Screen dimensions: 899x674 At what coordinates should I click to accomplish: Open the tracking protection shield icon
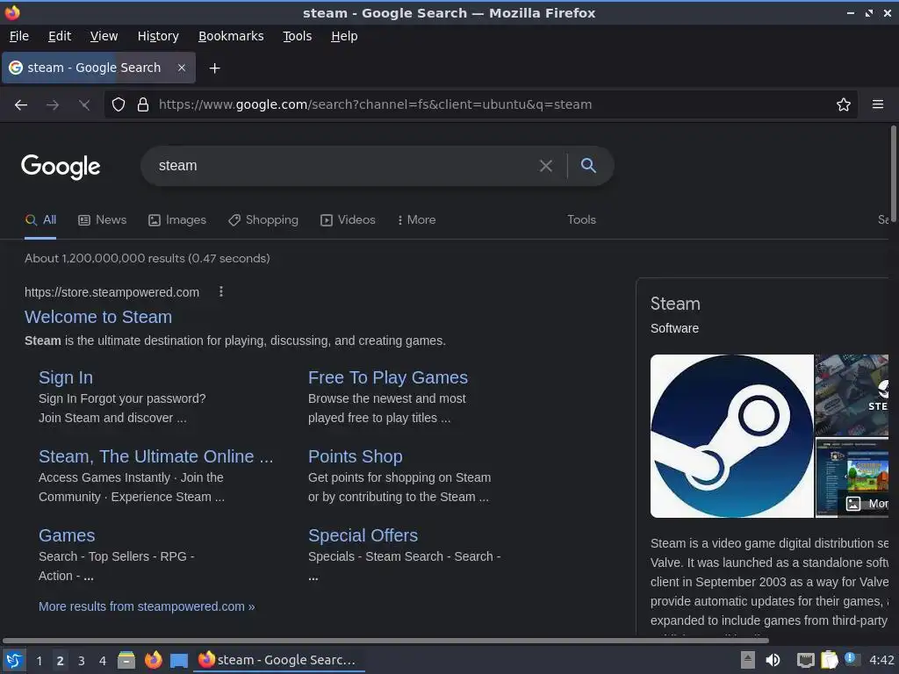pos(119,104)
